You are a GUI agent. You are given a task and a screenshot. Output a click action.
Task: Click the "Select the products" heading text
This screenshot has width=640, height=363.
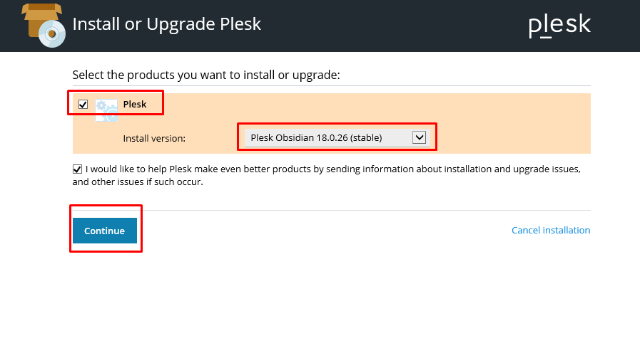tap(206, 75)
